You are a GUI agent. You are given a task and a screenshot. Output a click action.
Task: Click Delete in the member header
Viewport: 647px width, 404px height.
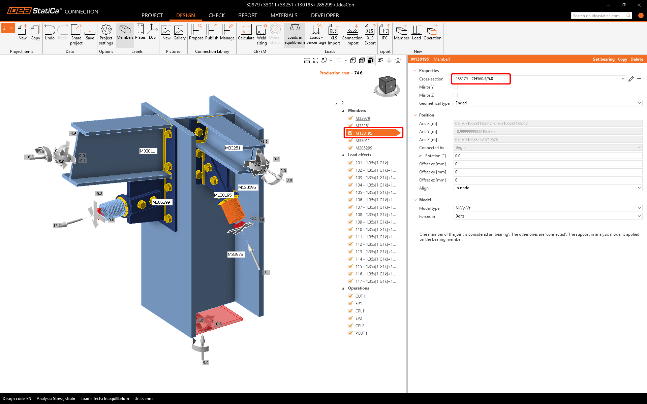(x=637, y=59)
